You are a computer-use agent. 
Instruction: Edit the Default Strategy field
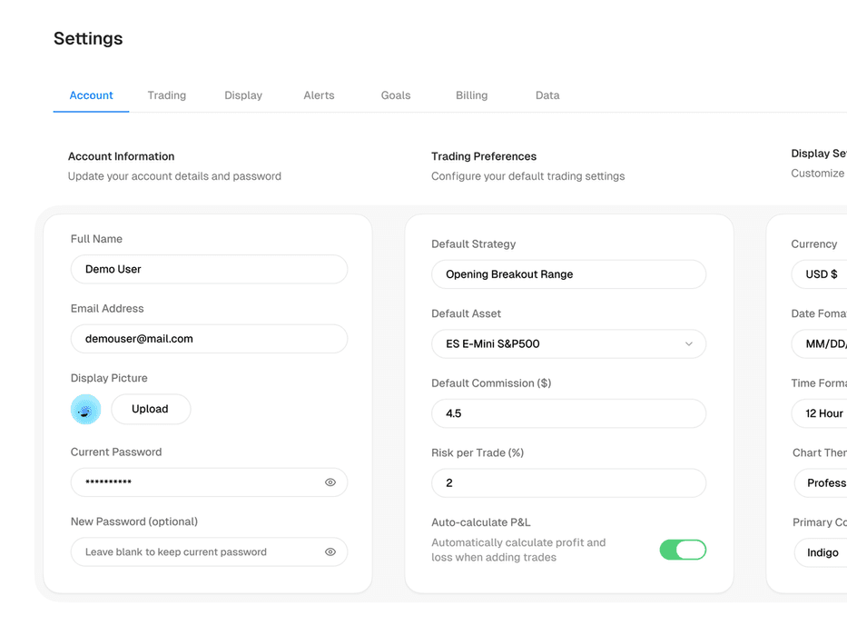point(568,274)
